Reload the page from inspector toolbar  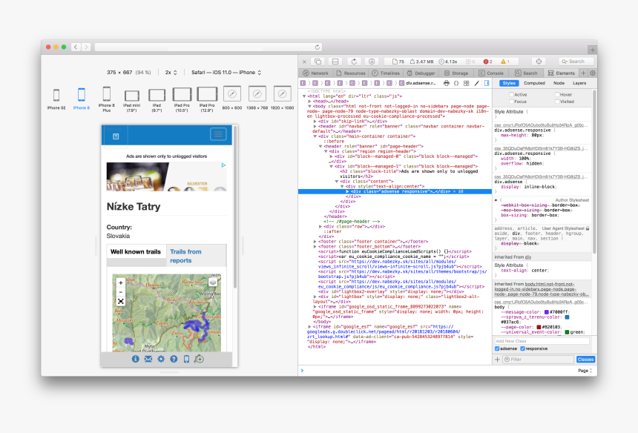pos(354,62)
